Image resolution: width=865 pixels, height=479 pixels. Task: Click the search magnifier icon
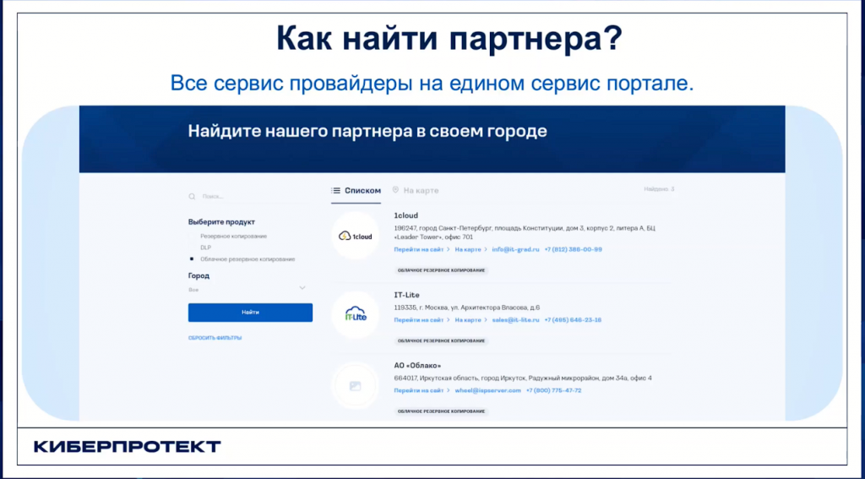pos(192,197)
